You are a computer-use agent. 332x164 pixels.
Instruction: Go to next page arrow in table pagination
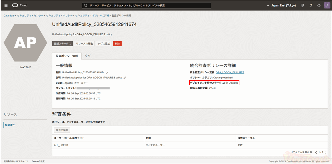(x=325, y=152)
